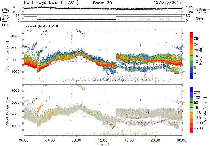Click the '3000' tick in the power panel
The image size is (210, 146).
(x=15, y=48)
